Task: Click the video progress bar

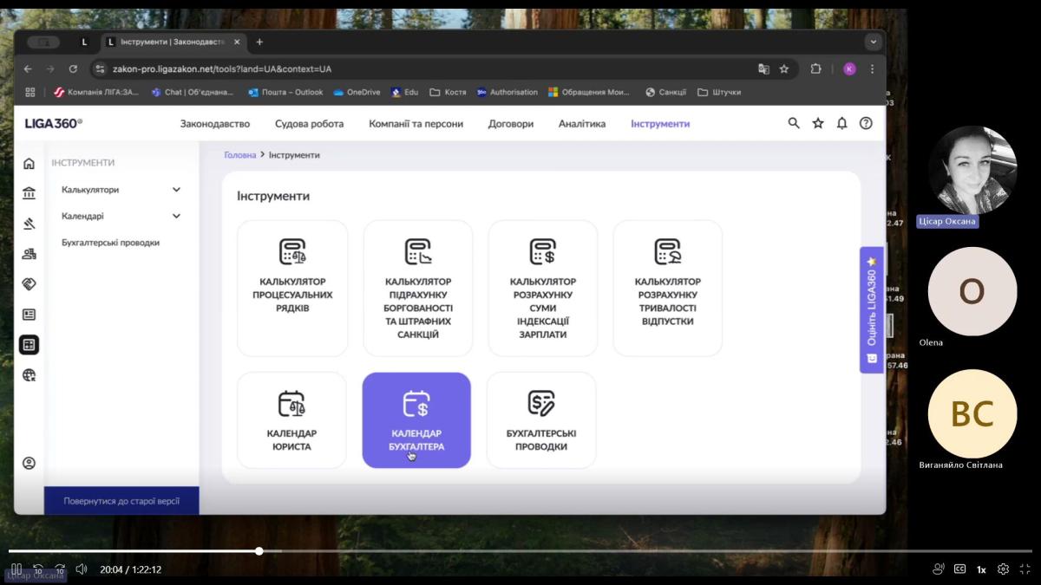Action: [520, 551]
